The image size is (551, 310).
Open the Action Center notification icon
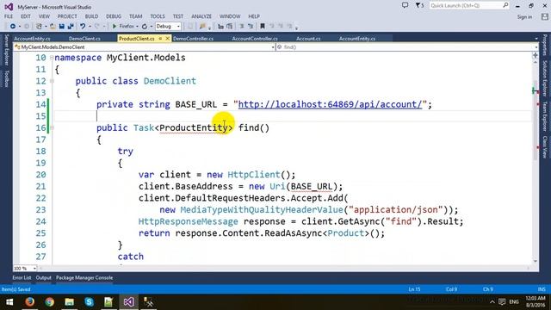click(x=502, y=302)
